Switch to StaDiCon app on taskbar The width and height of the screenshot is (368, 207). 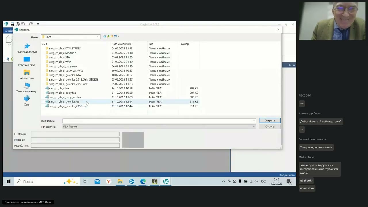pyautogui.click(x=166, y=182)
